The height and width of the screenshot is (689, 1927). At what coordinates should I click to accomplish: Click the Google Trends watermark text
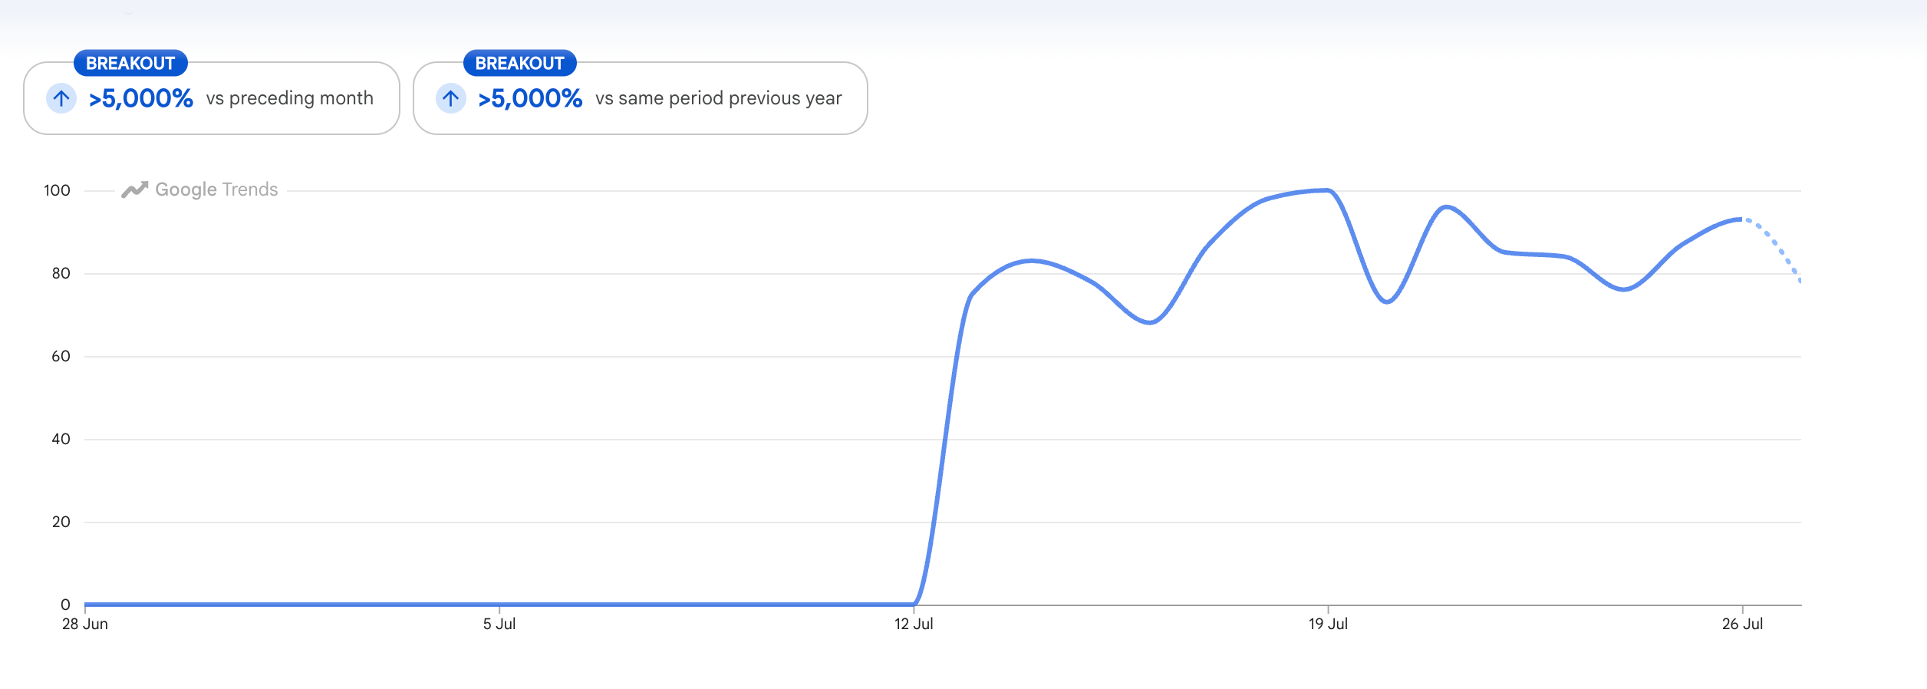click(216, 190)
